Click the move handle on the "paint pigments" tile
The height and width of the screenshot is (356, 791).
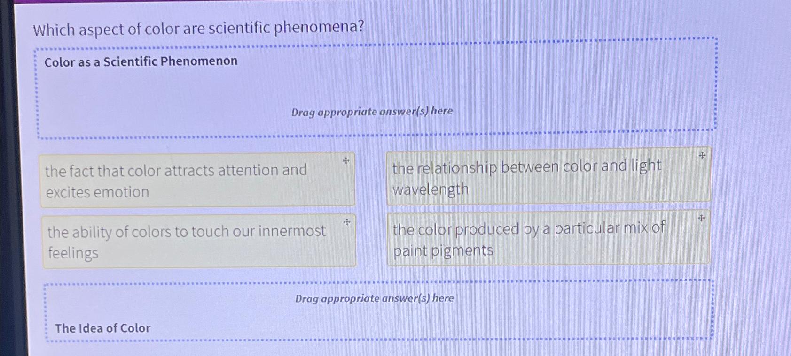click(x=701, y=218)
